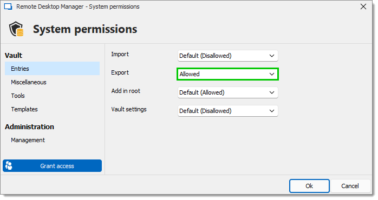Click the Administration heading in sidebar
378x200 pixels.
click(29, 127)
